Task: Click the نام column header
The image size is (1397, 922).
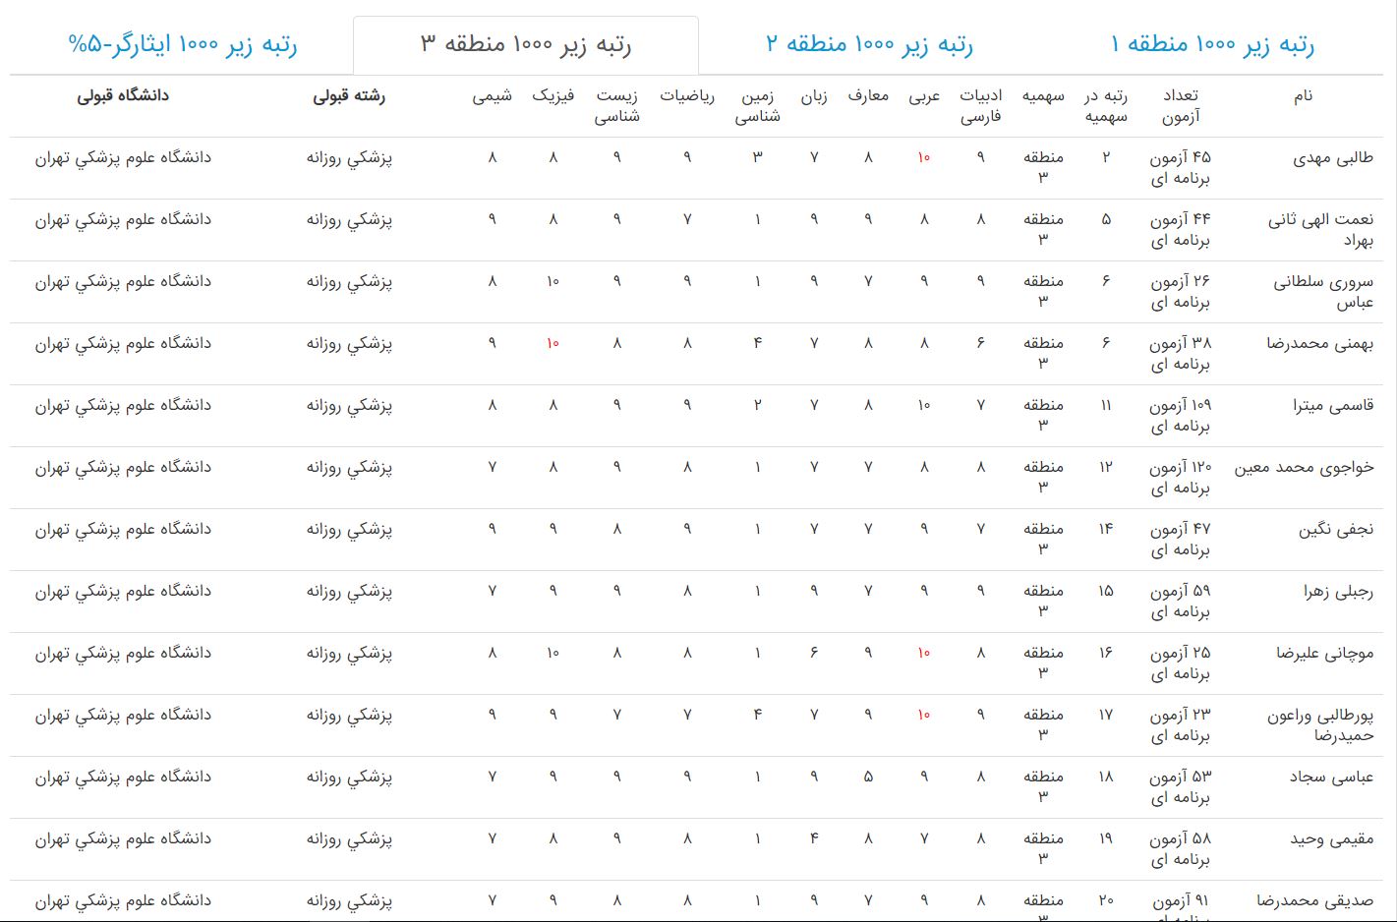Action: pyautogui.click(x=1303, y=96)
